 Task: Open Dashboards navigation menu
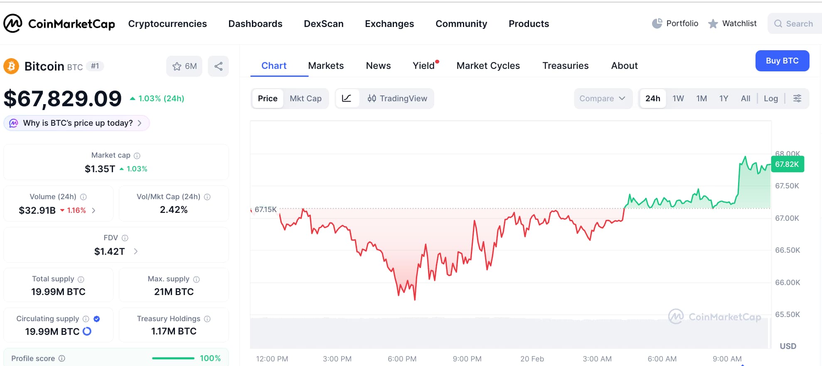coord(255,24)
